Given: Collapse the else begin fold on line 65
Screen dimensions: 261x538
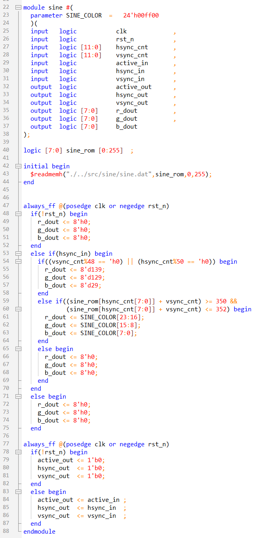Looking at the screenshot, I should (x=18, y=349).
